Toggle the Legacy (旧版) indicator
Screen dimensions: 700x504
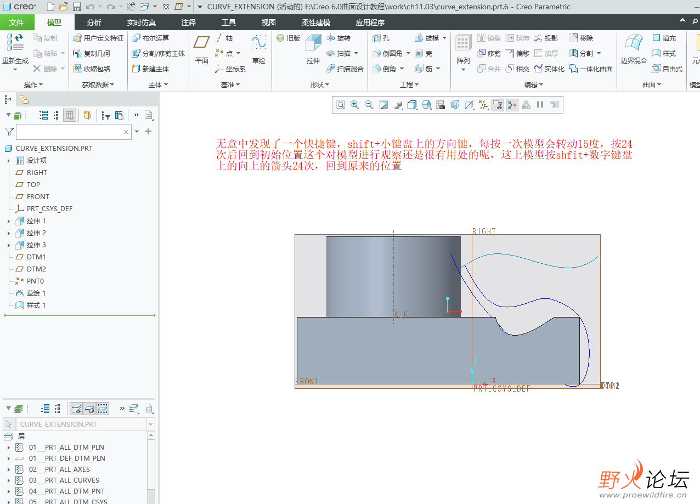289,38
